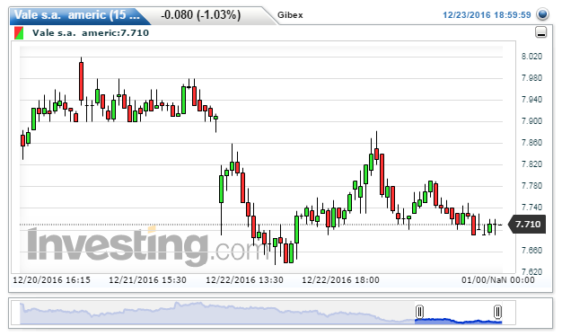Viewport: 562px width, 336px height.
Task: Click the Vale s.a. americ:7.710 legend label
Action: coord(91,33)
